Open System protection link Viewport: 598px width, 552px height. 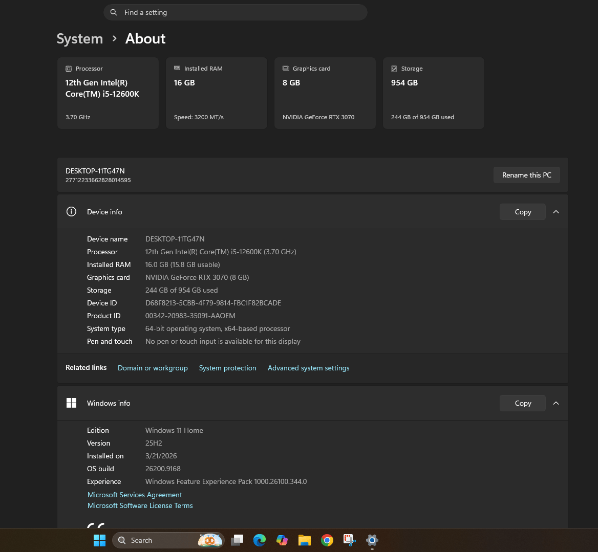point(228,368)
